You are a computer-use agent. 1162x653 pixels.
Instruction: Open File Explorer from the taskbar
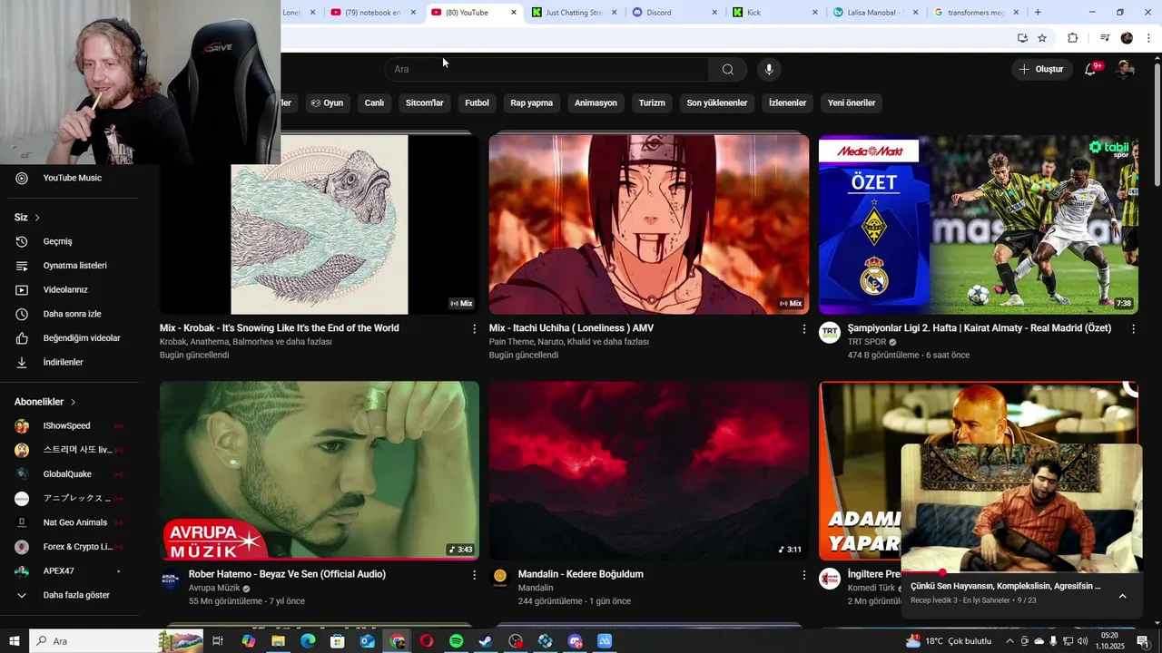click(278, 641)
